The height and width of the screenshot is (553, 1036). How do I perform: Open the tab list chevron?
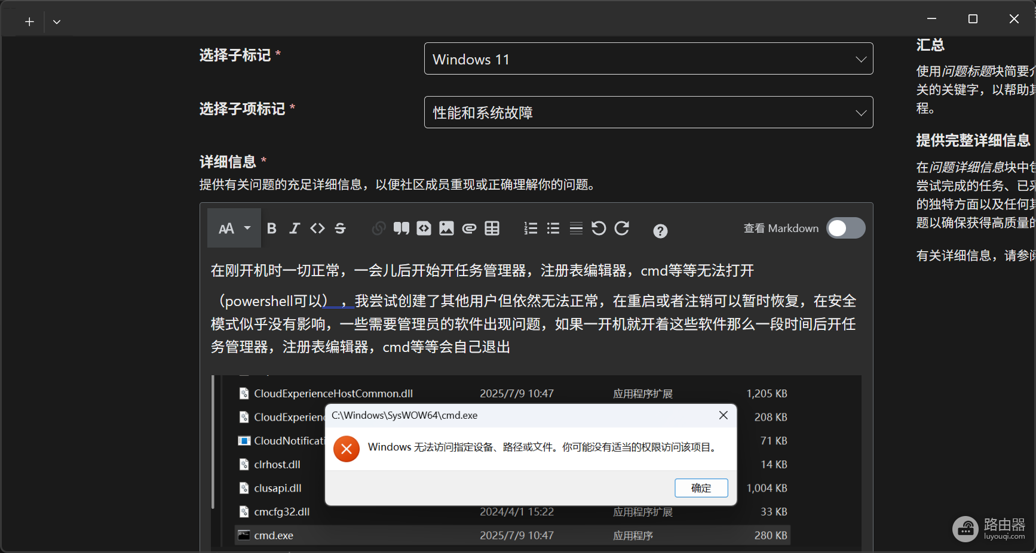57,21
